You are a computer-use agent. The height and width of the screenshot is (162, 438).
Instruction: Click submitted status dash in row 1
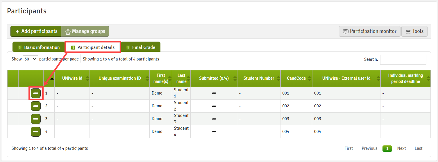click(x=214, y=93)
